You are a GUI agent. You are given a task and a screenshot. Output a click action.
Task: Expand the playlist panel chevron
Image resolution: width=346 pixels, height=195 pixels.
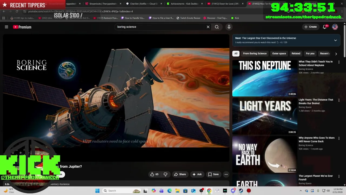tap(335, 40)
